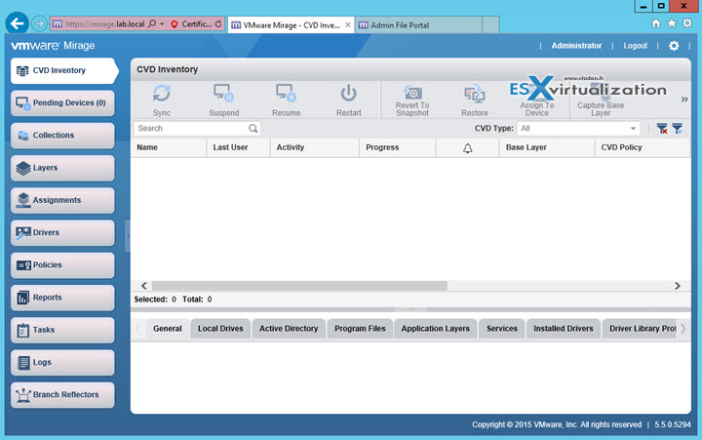Image resolution: width=702 pixels, height=440 pixels.
Task: Switch to Services tab
Action: click(502, 329)
